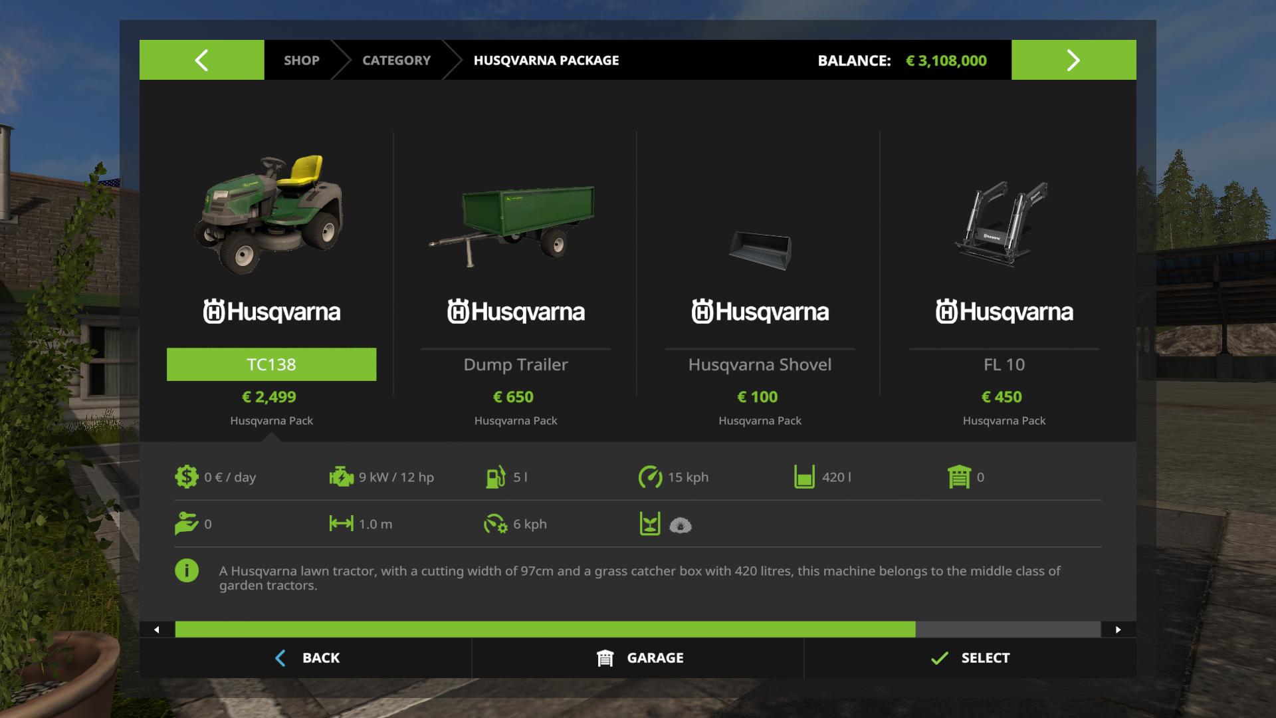Open the CATEGORY breadcrumb
Viewport: 1276px width, 718px height.
[x=396, y=60]
